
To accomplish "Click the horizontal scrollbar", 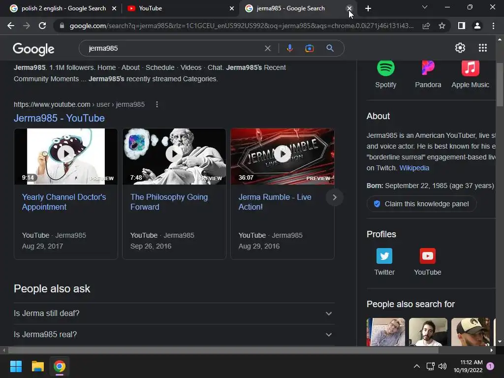I will tap(223, 350).
